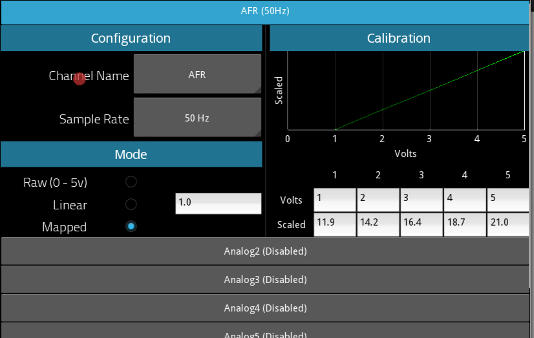Select the Mapped mode radio button
The image size is (534, 338).
[131, 226]
